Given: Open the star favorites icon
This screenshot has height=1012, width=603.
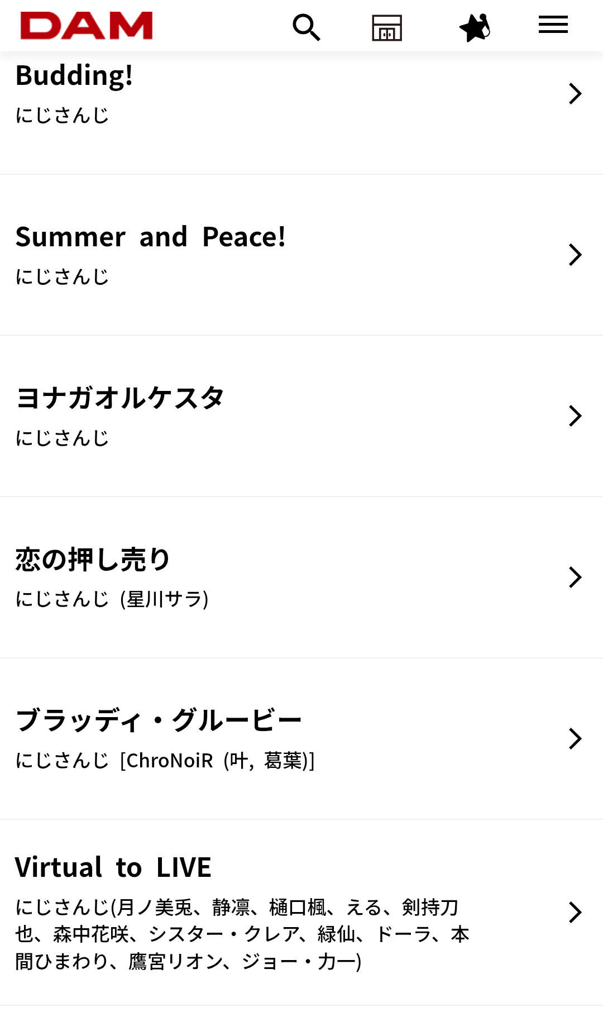Looking at the screenshot, I should coord(474,27).
